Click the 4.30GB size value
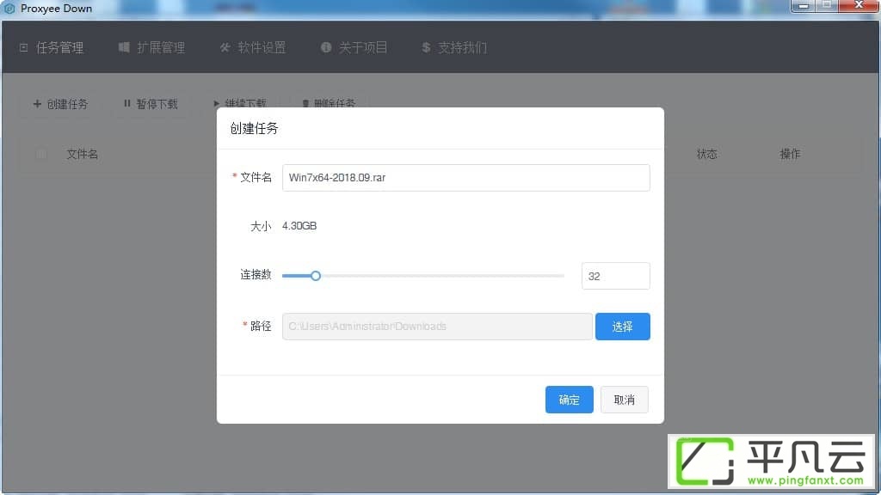The image size is (881, 495). tap(299, 226)
